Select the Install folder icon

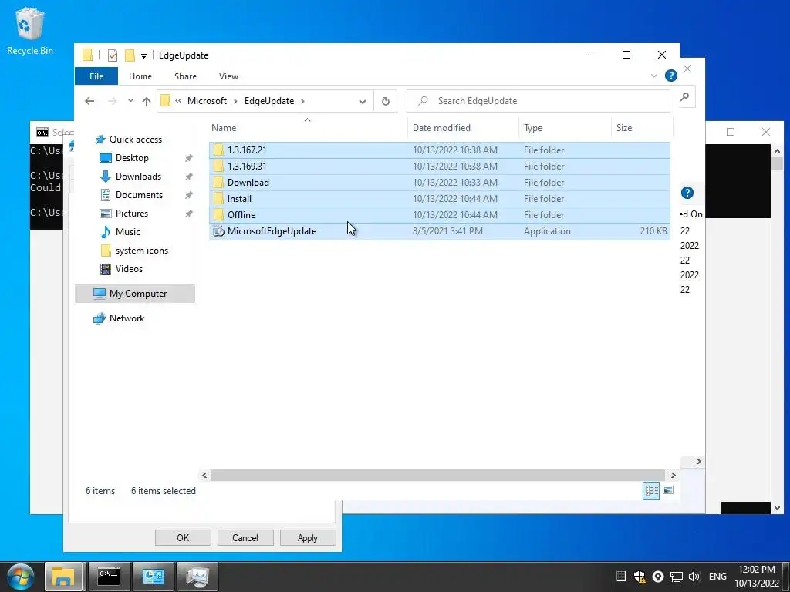(218, 198)
